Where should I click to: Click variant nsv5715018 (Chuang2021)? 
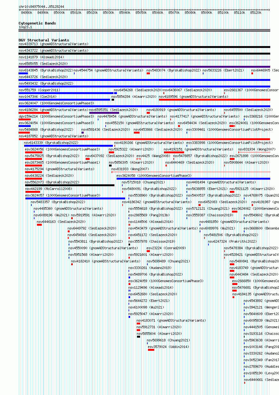(x=143, y=182)
